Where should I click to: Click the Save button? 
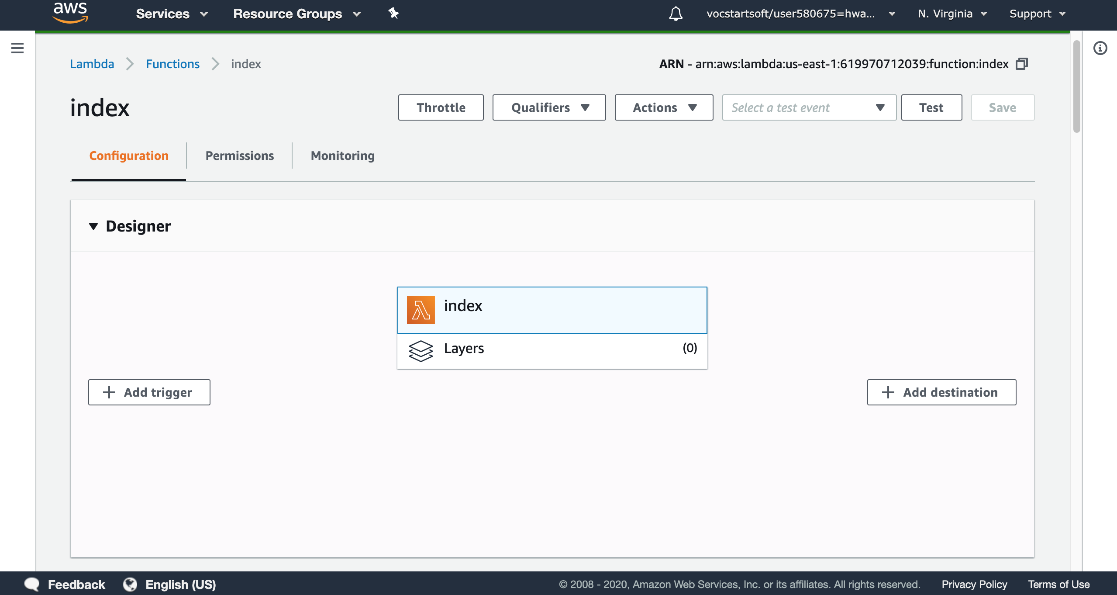tap(1003, 107)
